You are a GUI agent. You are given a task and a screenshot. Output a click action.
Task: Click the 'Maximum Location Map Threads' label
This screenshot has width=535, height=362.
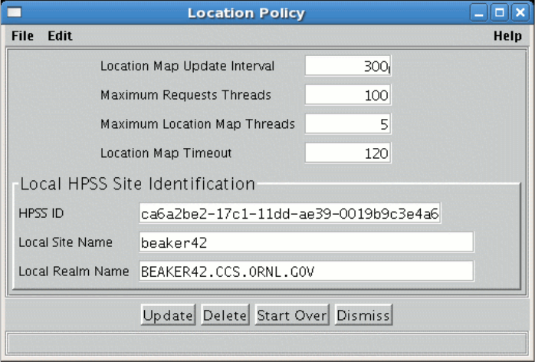198,124
